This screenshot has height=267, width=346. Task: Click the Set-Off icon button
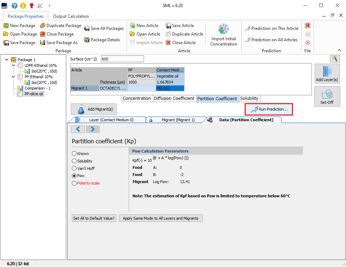[327, 96]
